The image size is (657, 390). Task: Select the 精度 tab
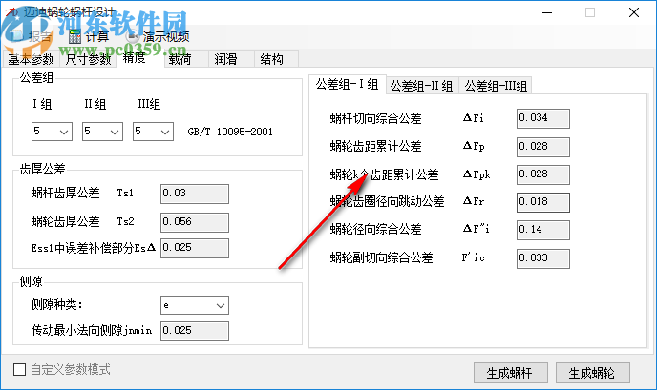(x=135, y=58)
